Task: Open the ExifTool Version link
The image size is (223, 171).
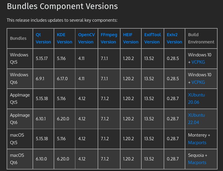Action: (152, 38)
